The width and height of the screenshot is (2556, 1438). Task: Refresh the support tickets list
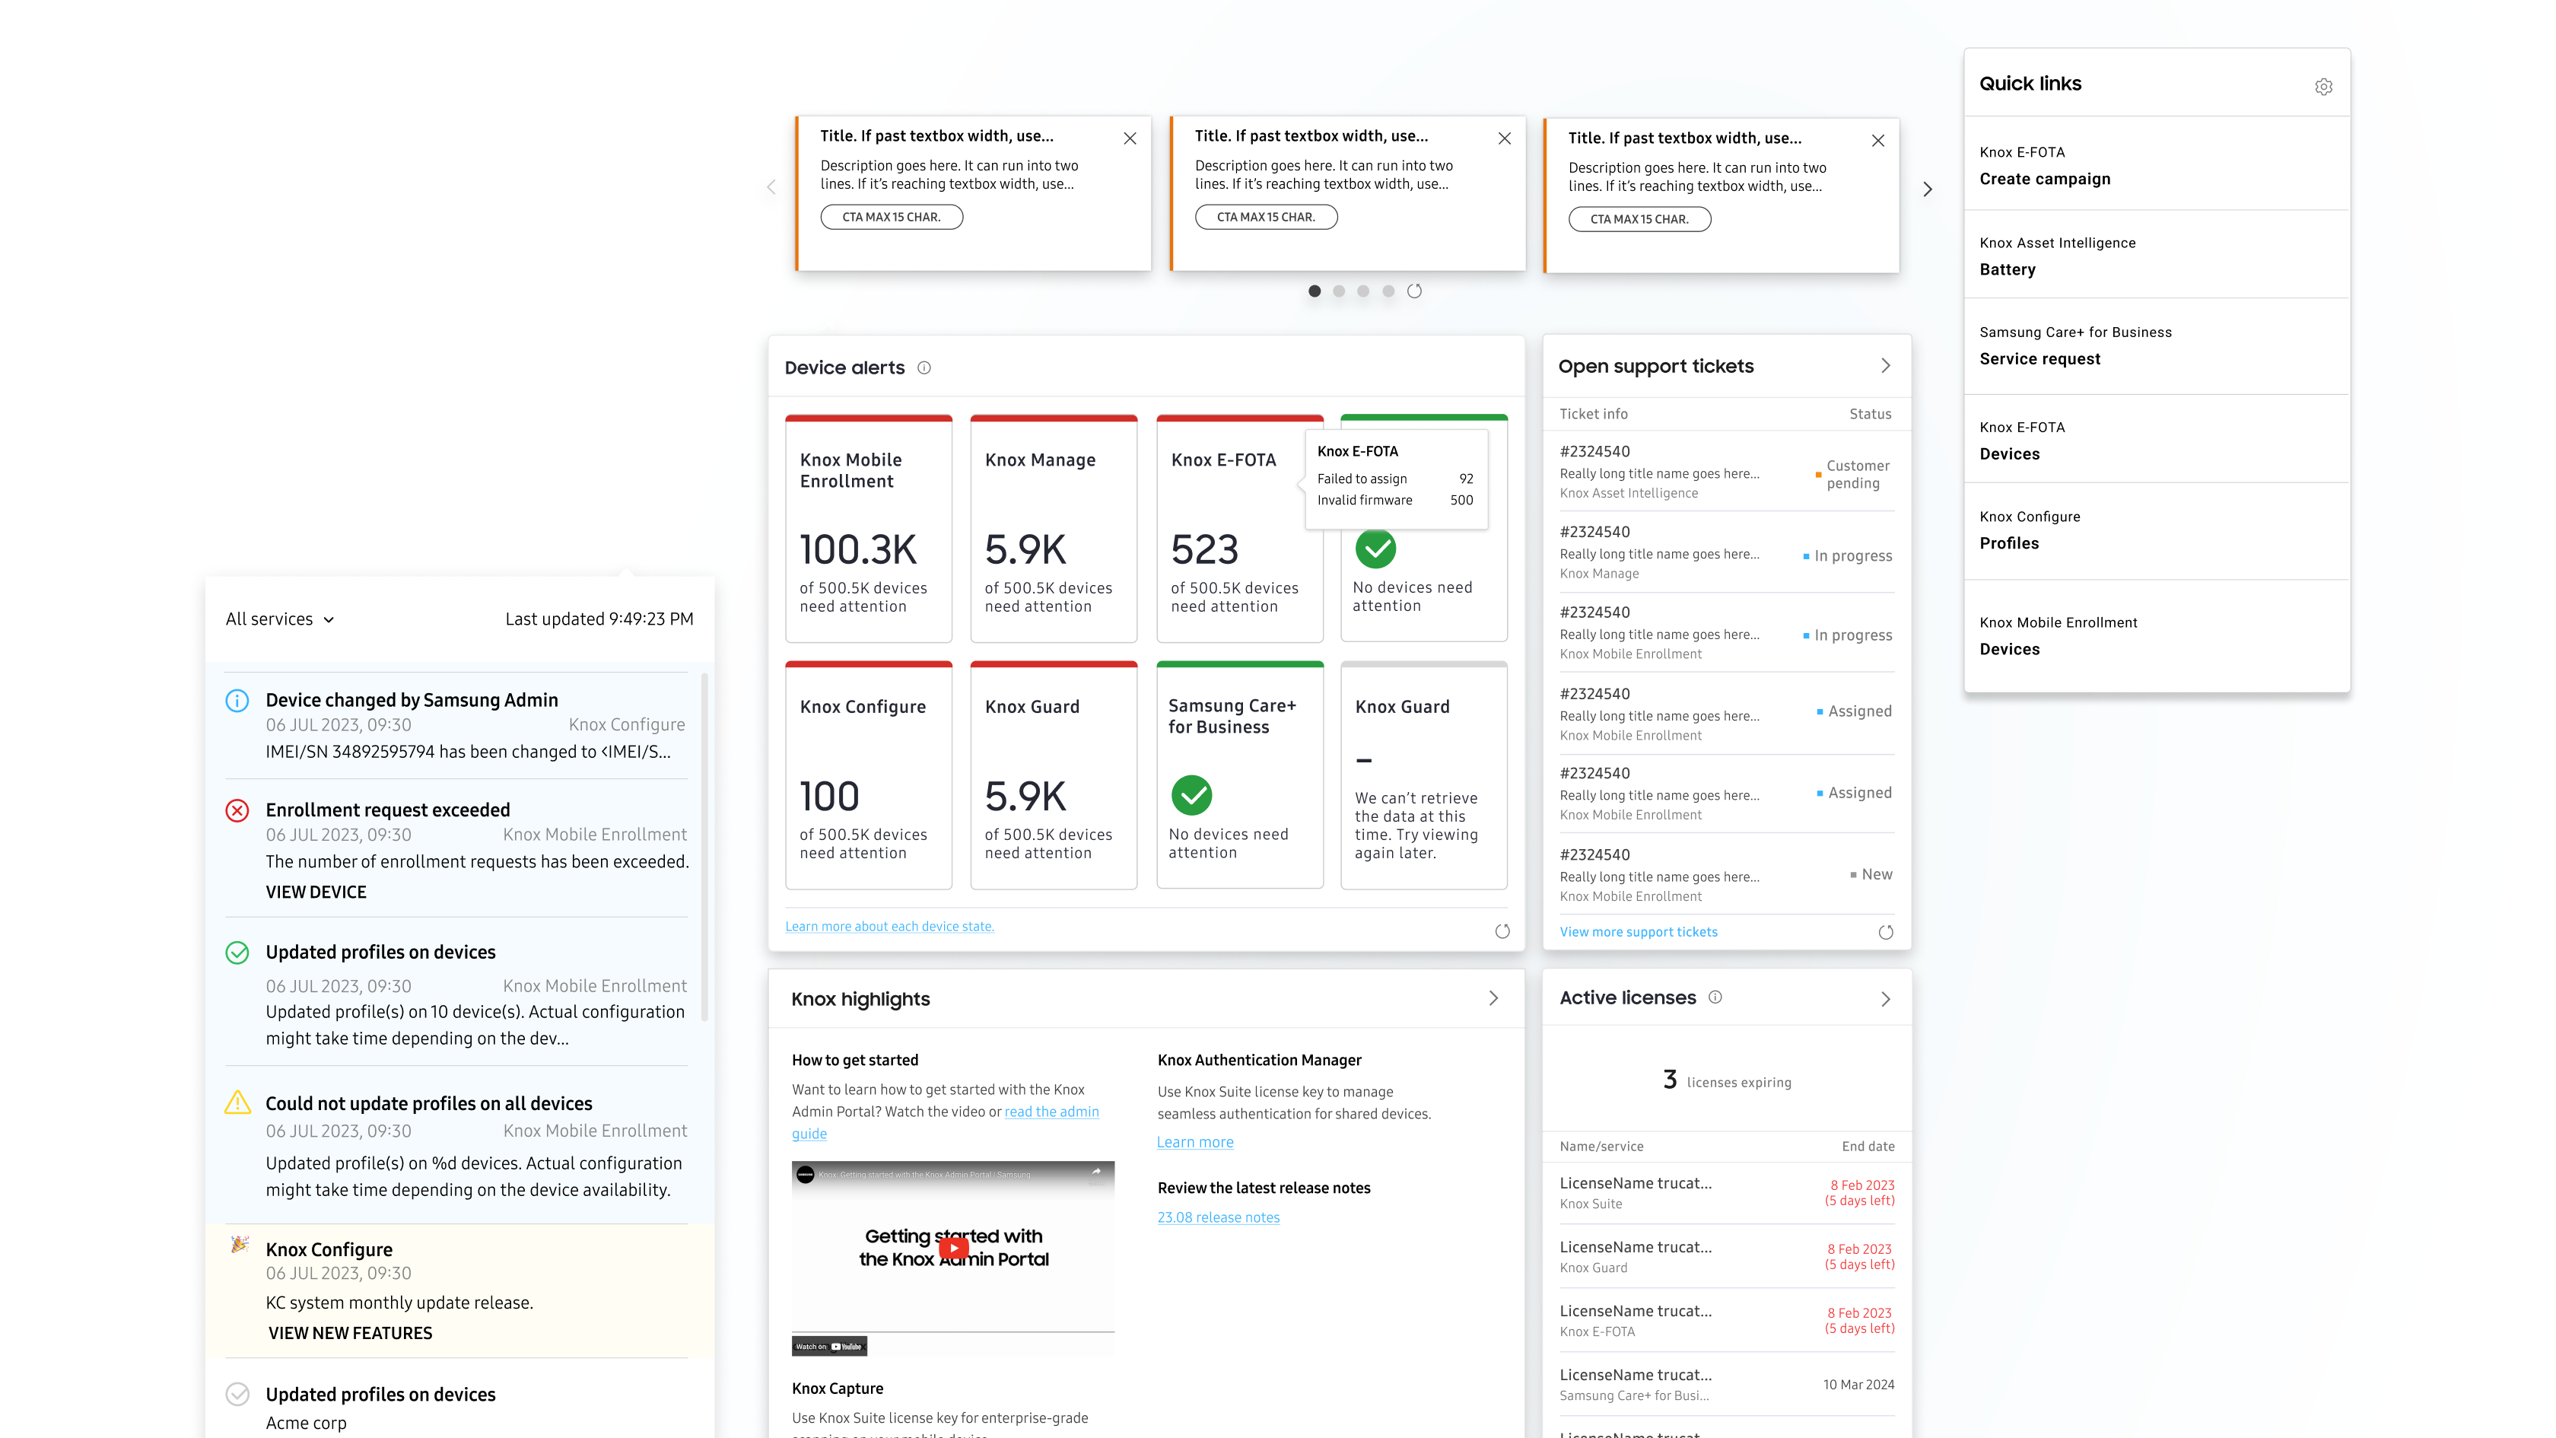(1885, 932)
